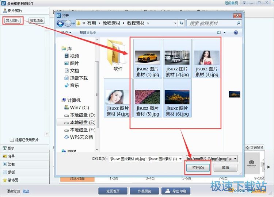Open the 装饰图 panel in sidebar
This screenshot has height=197, width=274.
point(24,180)
